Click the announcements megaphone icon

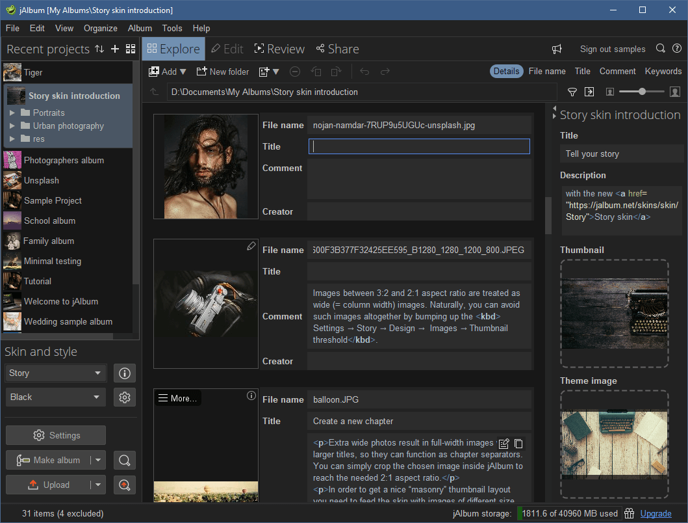[x=557, y=49]
